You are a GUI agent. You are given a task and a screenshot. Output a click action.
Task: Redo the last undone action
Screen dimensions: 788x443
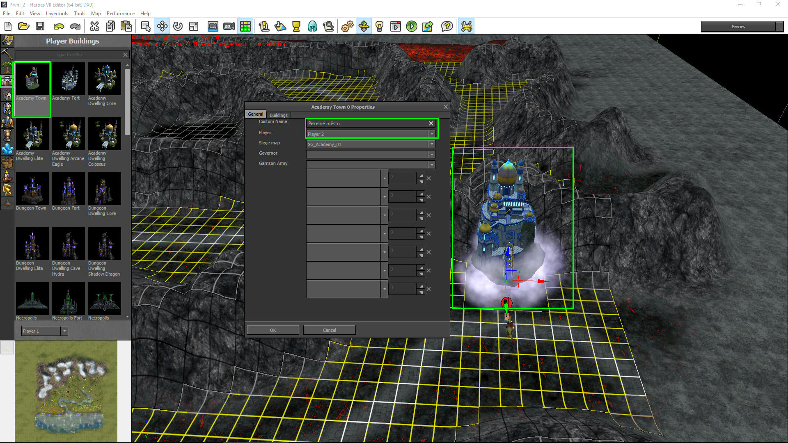[x=75, y=27]
